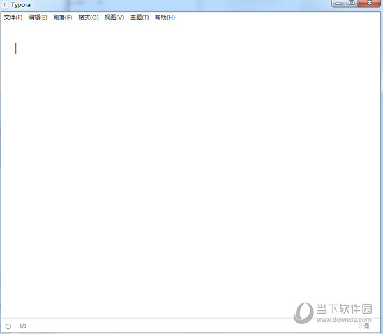
Task: Open the 文件(F) menu
Action: pos(13,17)
